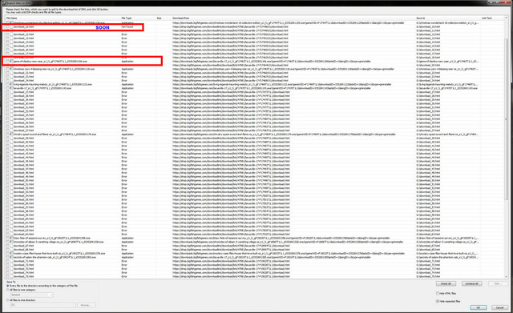513x313 pixels.
Task: Click the download_64.html file icon
Action: click(11, 234)
